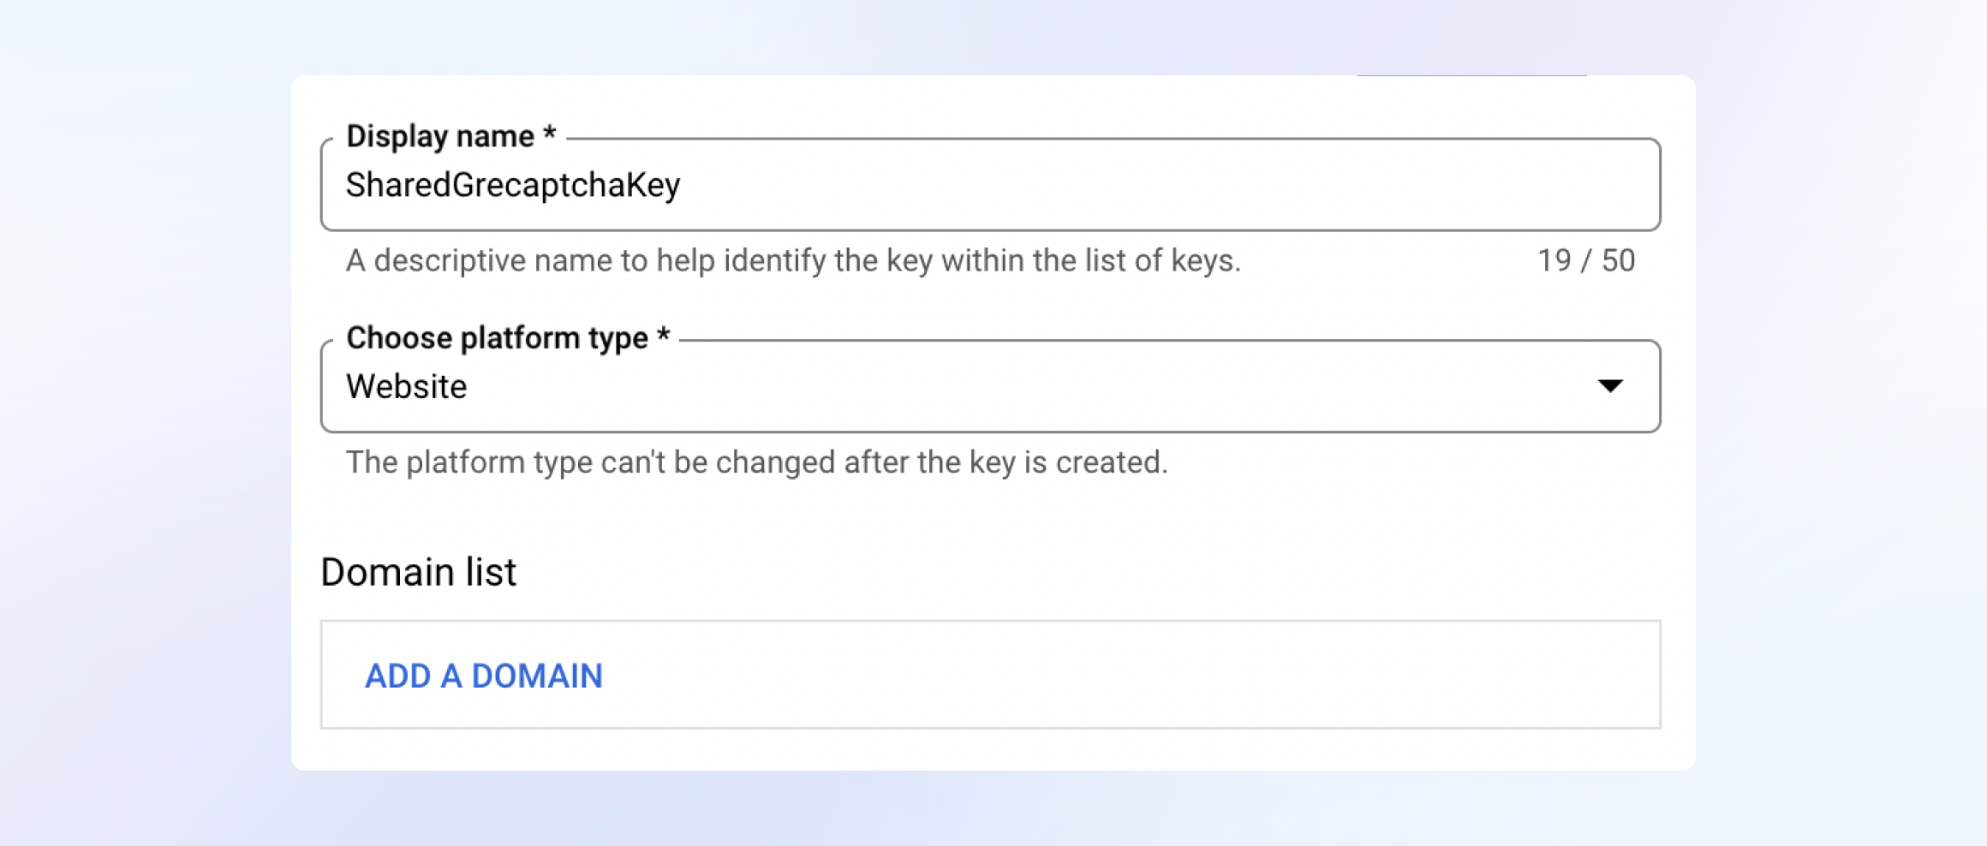
Task: Click empty space in the Domain list box
Action: [x=1113, y=676]
